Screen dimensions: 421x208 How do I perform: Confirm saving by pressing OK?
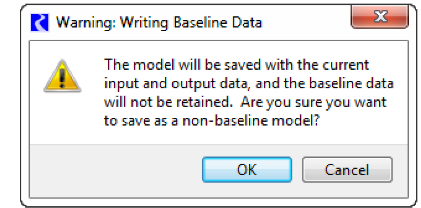click(x=247, y=169)
